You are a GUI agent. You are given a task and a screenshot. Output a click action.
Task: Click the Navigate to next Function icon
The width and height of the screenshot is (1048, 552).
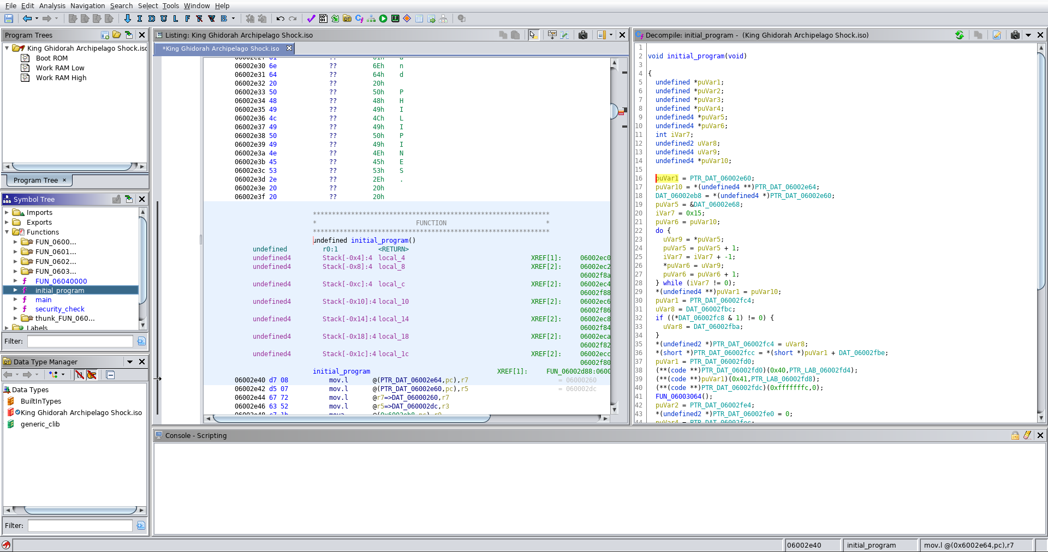(187, 19)
